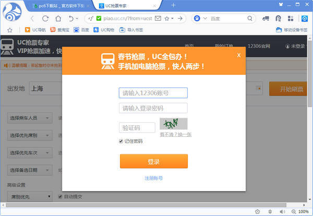The image size is (313, 216).
Task: Click the captcha image to refresh it
Action: [173, 124]
